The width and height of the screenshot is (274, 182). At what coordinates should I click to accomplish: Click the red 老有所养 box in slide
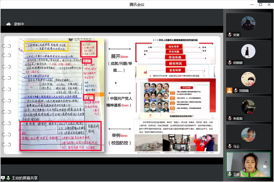pos(178,70)
